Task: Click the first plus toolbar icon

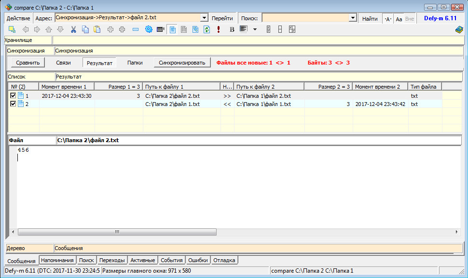Action: pyautogui.click(x=110, y=29)
